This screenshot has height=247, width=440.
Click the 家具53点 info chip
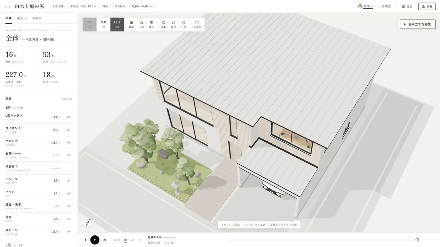coord(121,6)
